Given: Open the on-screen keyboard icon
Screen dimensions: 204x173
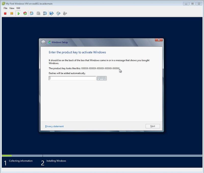Looking at the screenshot, I should click(x=101, y=78).
